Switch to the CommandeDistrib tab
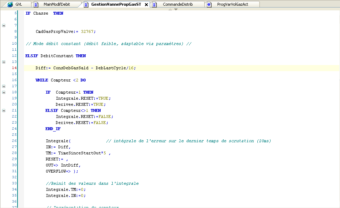Screen dimensions: 340x208 (178, 4)
